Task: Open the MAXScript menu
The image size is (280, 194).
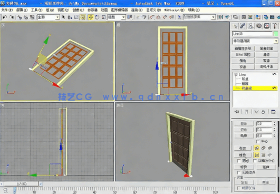Action: coord(175,10)
